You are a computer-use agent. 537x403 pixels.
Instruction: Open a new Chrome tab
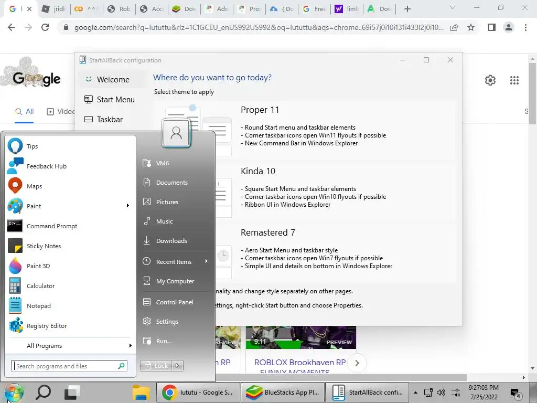tap(407, 9)
